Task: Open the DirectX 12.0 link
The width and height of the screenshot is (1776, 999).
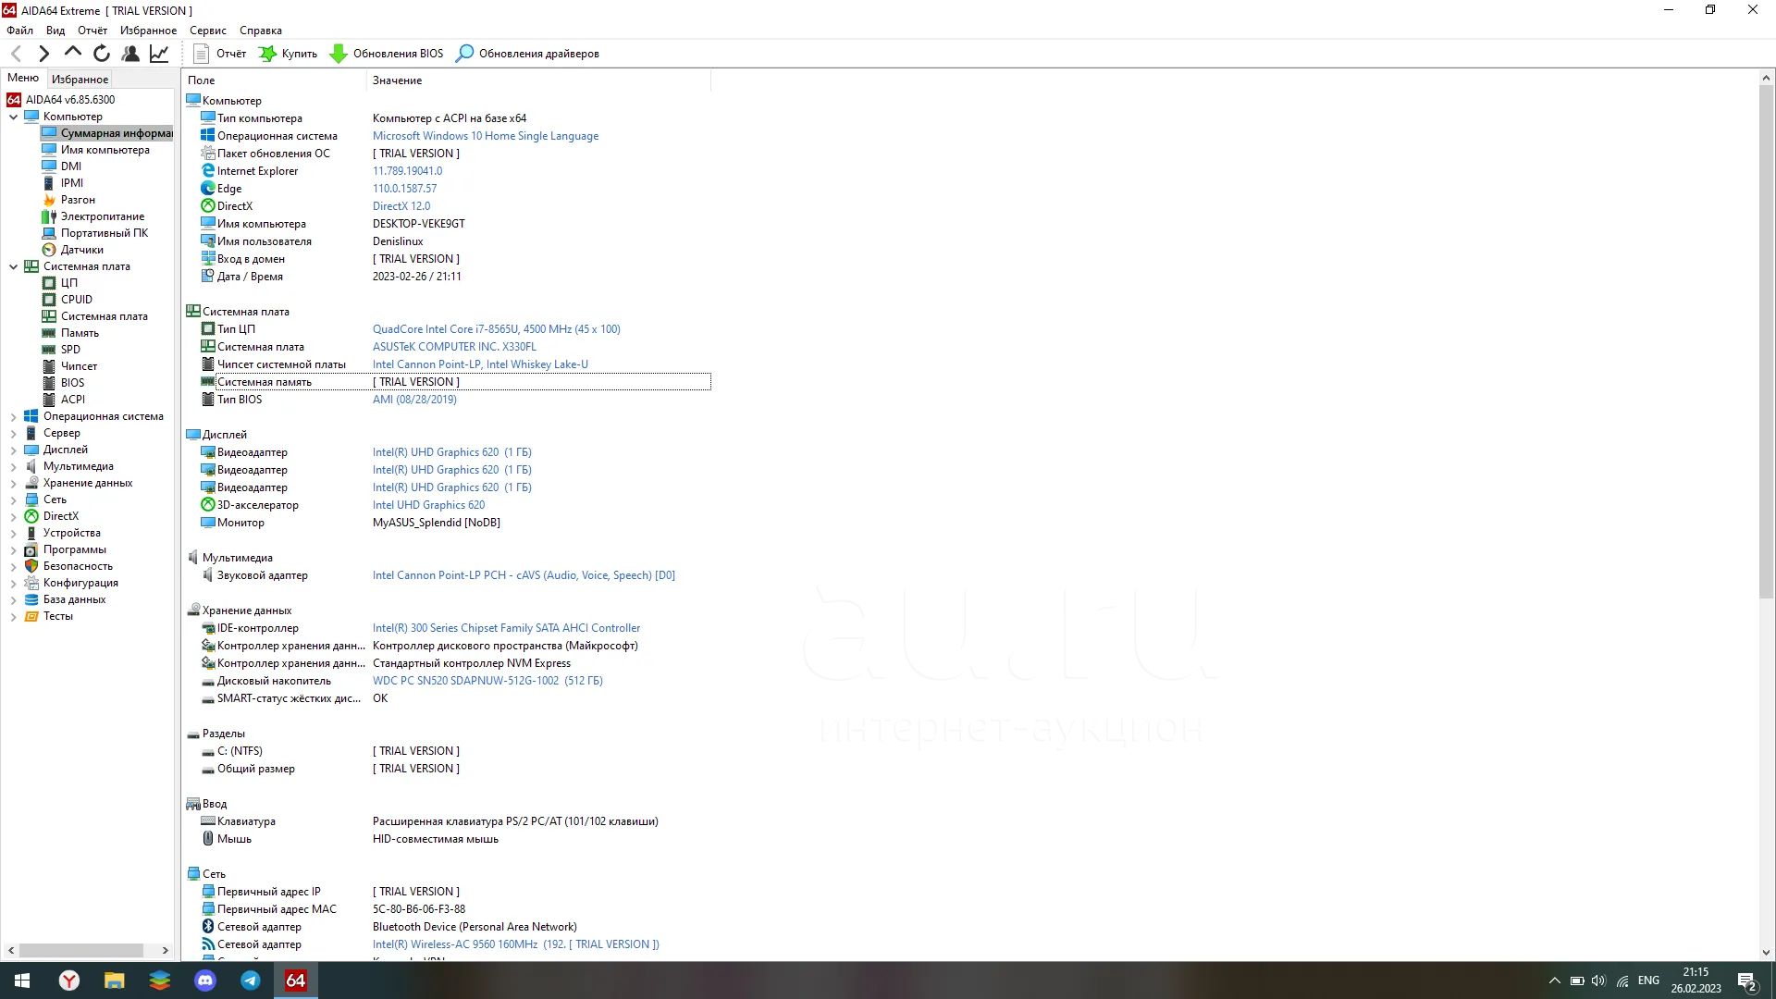Action: [401, 206]
